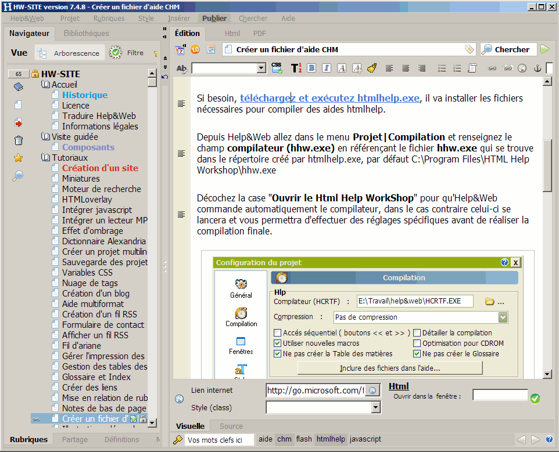
Task: Click the green play arrow icon
Action: click(544, 49)
